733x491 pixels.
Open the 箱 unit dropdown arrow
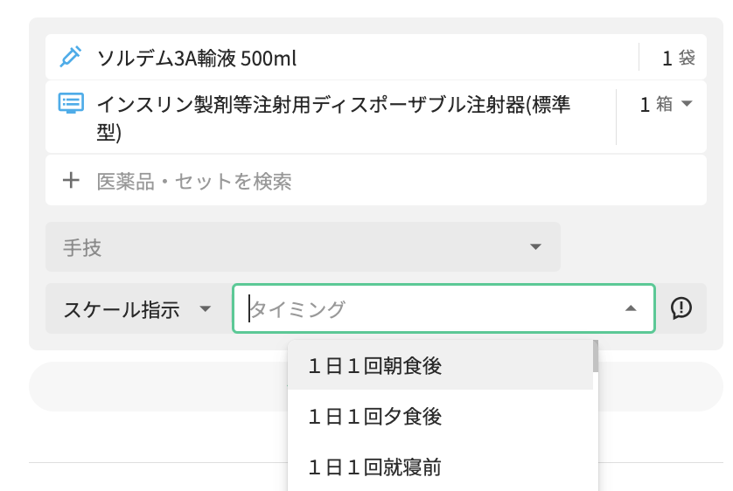tap(687, 104)
